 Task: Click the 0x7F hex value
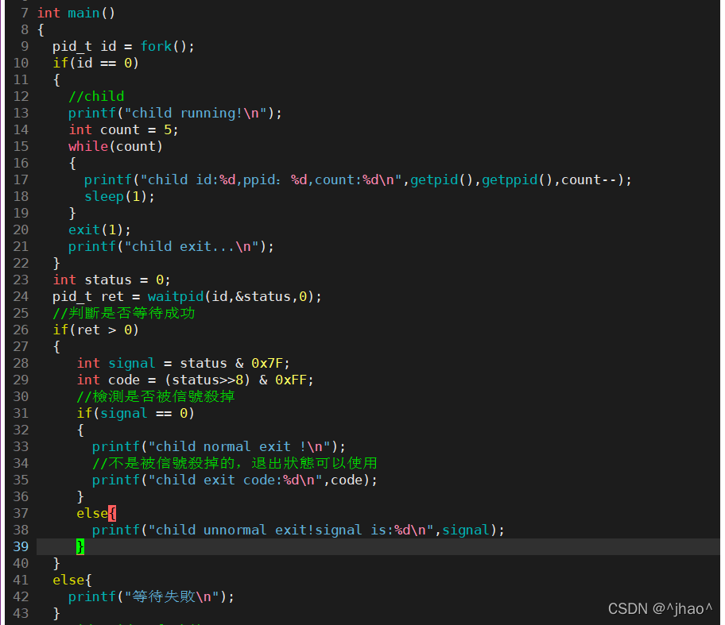(267, 363)
